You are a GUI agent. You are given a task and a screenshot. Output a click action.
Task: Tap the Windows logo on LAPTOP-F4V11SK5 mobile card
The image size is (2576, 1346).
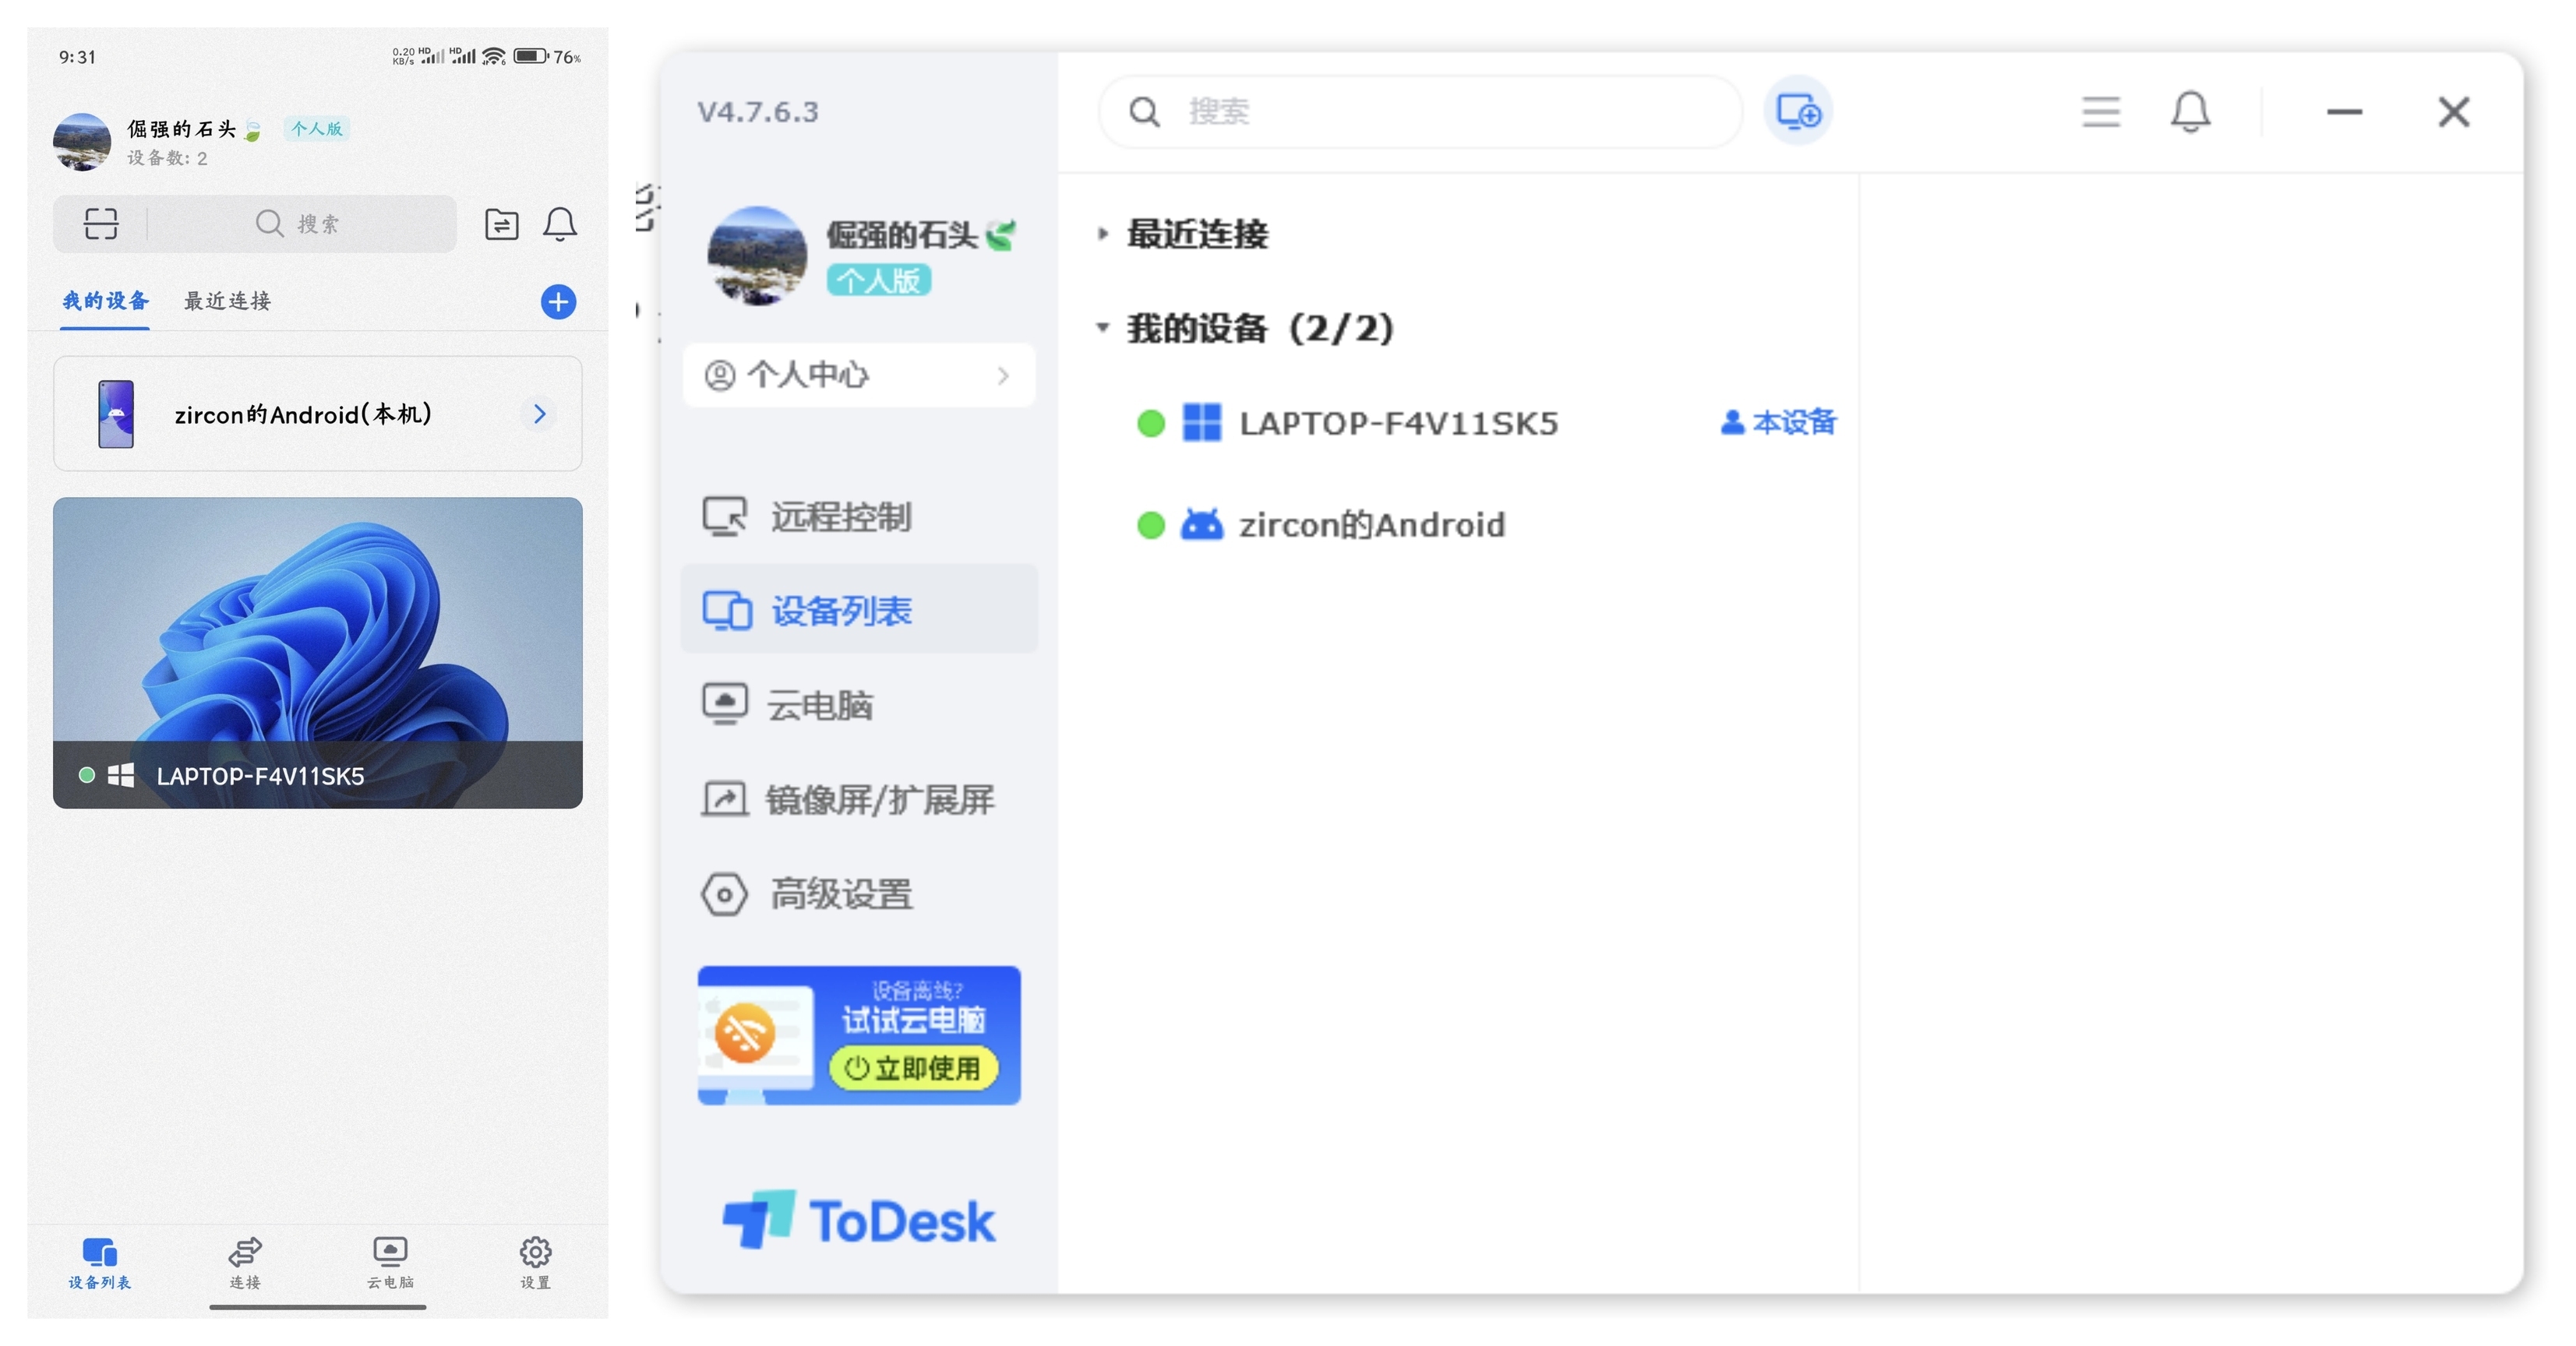(x=121, y=775)
